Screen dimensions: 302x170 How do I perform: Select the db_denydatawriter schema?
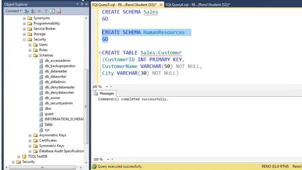[x=59, y=93]
